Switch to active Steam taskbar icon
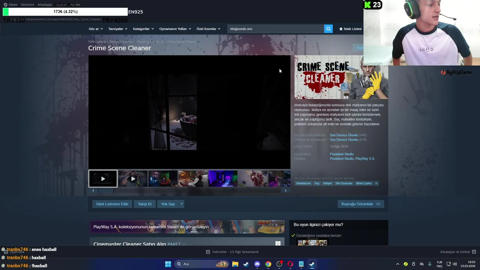Viewport: 480px width, 270px height. point(312,264)
